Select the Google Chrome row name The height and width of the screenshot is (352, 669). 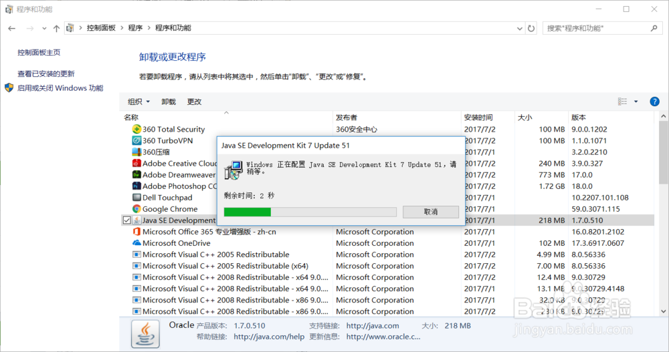pos(170,209)
